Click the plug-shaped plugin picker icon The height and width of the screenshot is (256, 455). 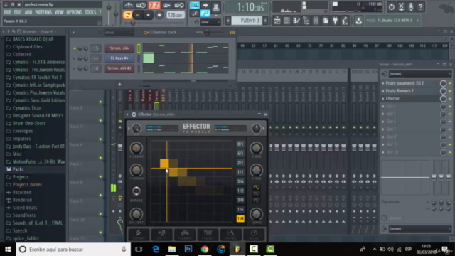335,21
